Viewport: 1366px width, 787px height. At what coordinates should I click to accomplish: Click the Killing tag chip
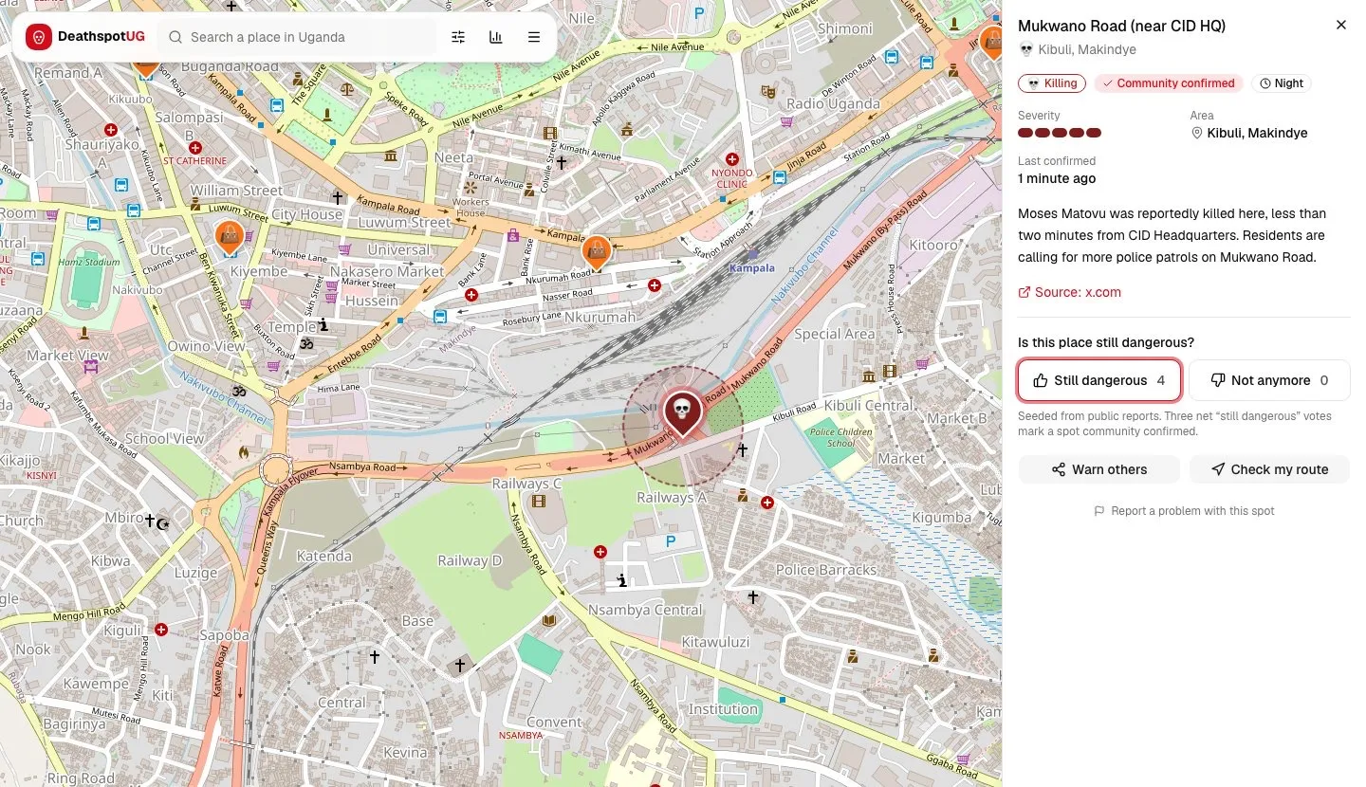[1052, 83]
